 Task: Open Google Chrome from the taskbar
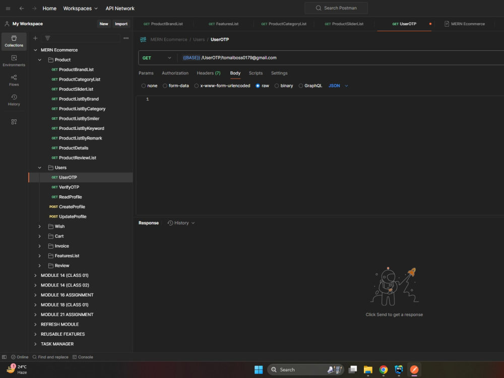click(383, 369)
